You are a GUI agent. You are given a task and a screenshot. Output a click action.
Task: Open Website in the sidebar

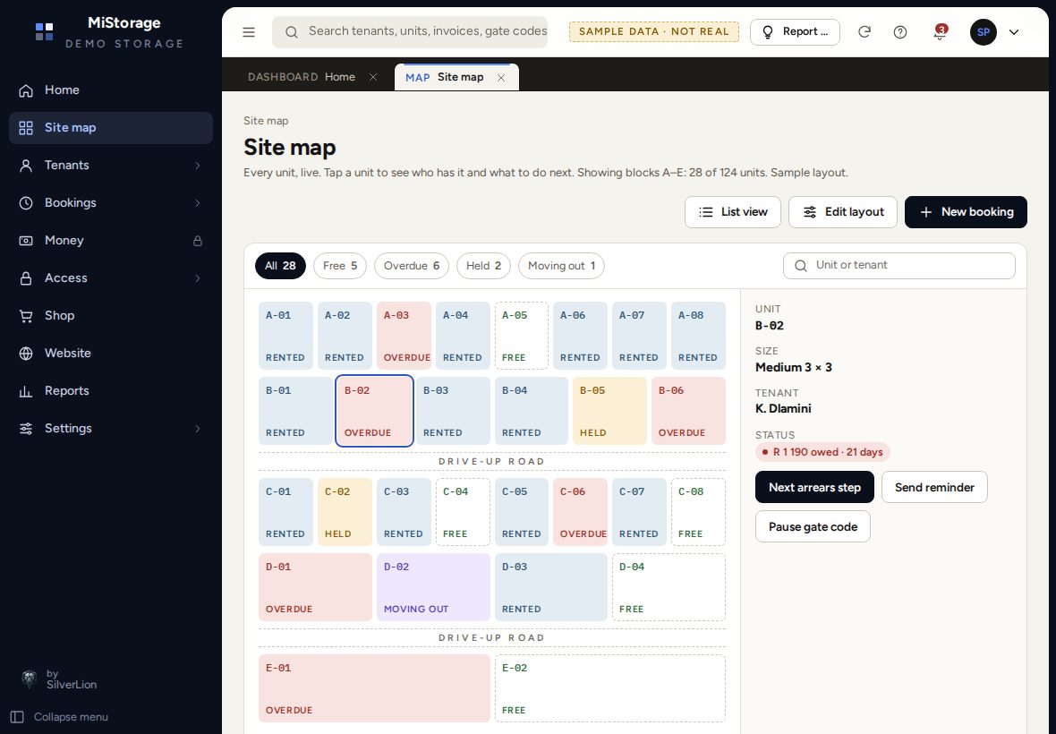[111, 353]
